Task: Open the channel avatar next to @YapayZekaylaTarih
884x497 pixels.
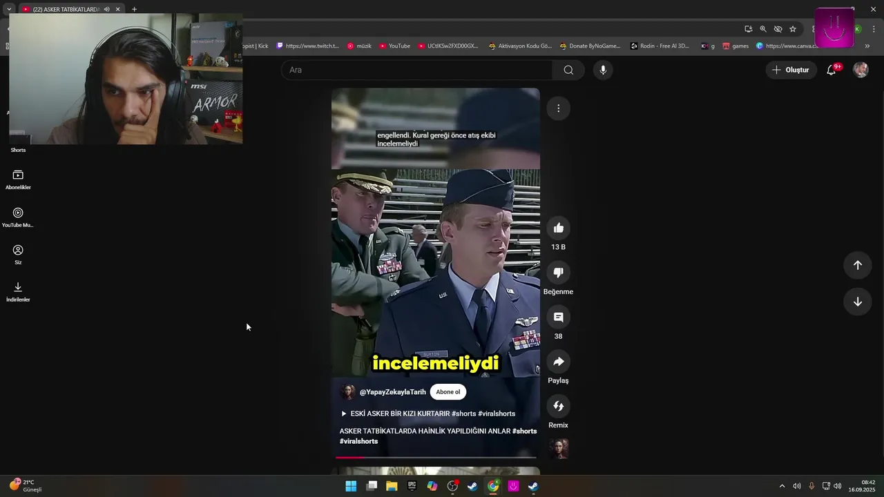Action: click(x=347, y=392)
